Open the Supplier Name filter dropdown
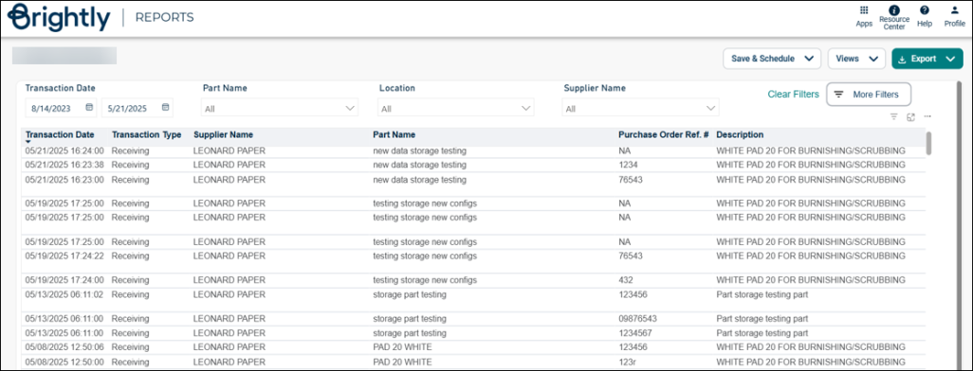This screenshot has height=371, width=973. point(640,108)
